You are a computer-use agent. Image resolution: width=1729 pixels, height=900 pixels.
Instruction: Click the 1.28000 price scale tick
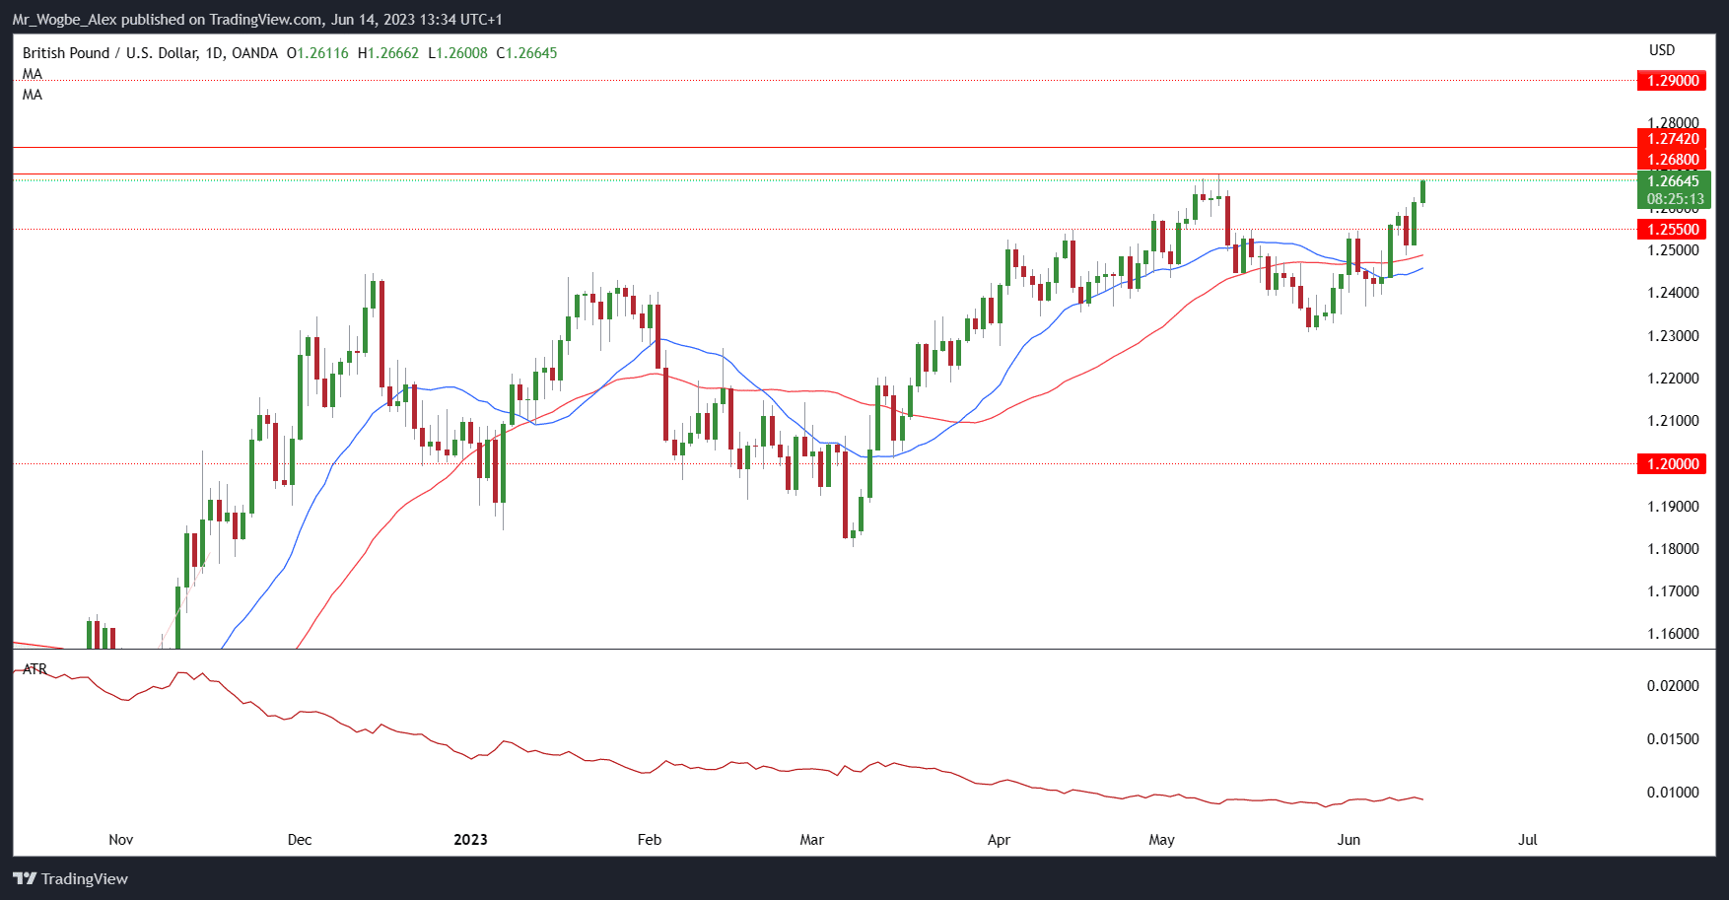pyautogui.click(x=1673, y=123)
